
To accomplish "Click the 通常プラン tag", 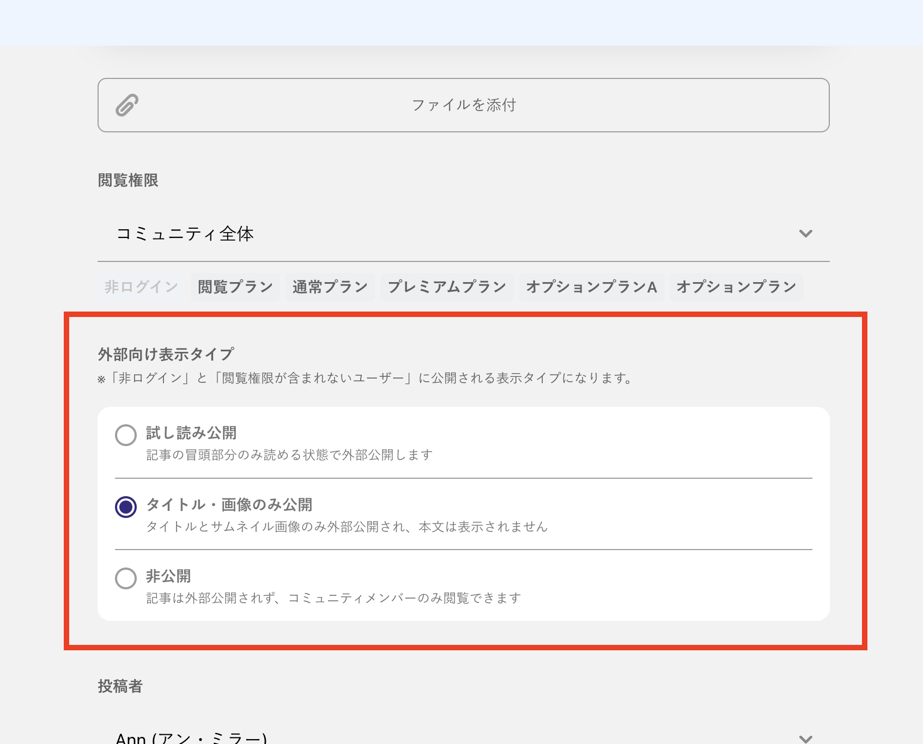I will tap(330, 287).
